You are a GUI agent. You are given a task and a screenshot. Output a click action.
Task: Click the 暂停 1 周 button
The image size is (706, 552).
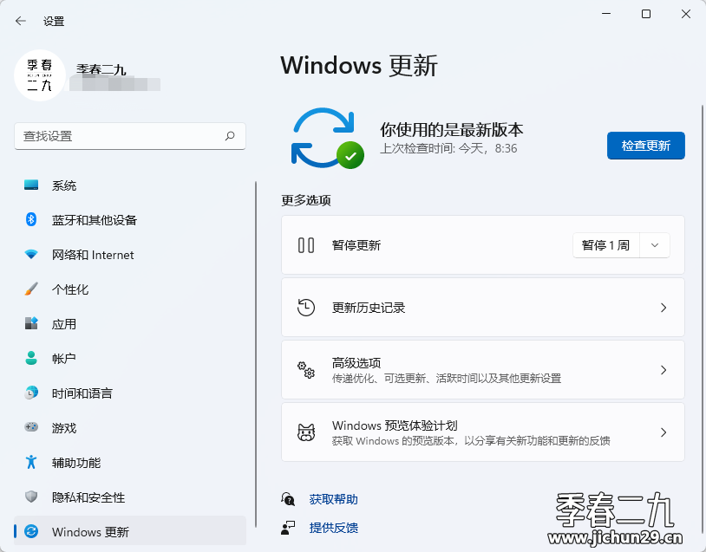coord(605,245)
